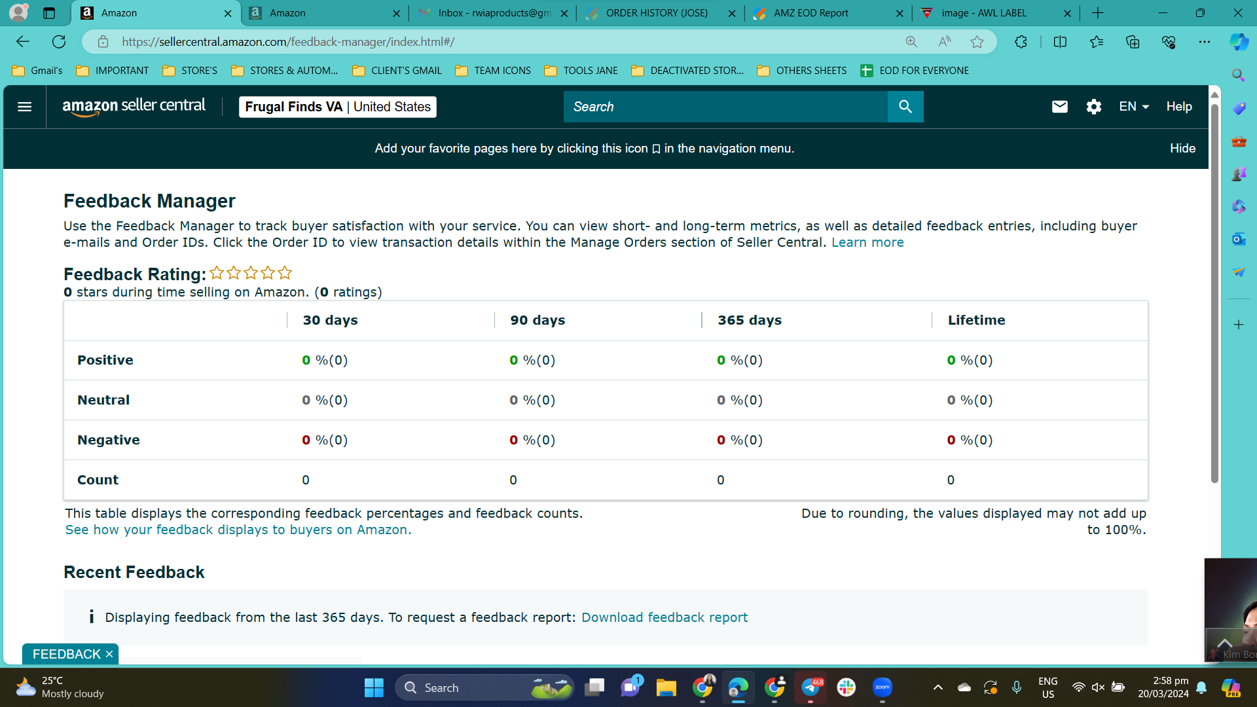
Task: Open Zoom from the taskbar
Action: pos(883,687)
